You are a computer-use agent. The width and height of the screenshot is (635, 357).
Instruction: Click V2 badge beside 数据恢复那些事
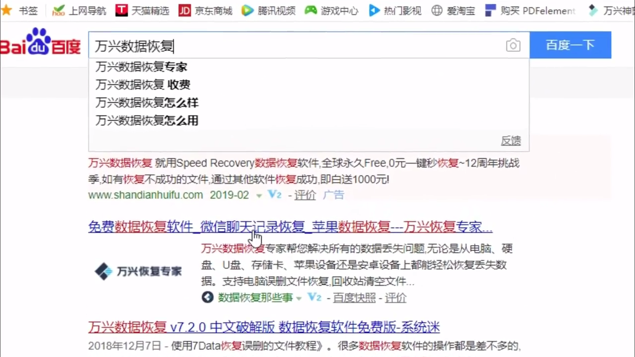pos(315,297)
